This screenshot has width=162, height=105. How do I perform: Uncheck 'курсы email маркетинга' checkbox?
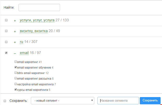point(16,90)
